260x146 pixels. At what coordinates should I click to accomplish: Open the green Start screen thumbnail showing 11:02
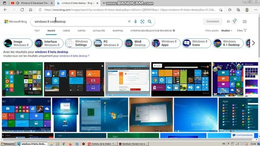coord(22,79)
